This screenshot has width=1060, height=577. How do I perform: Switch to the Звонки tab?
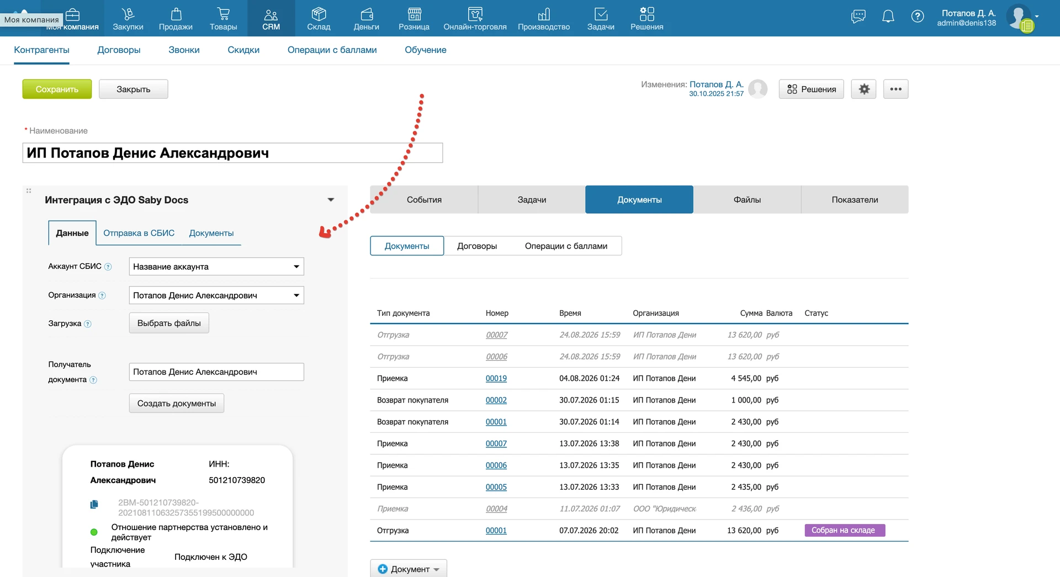tap(184, 50)
